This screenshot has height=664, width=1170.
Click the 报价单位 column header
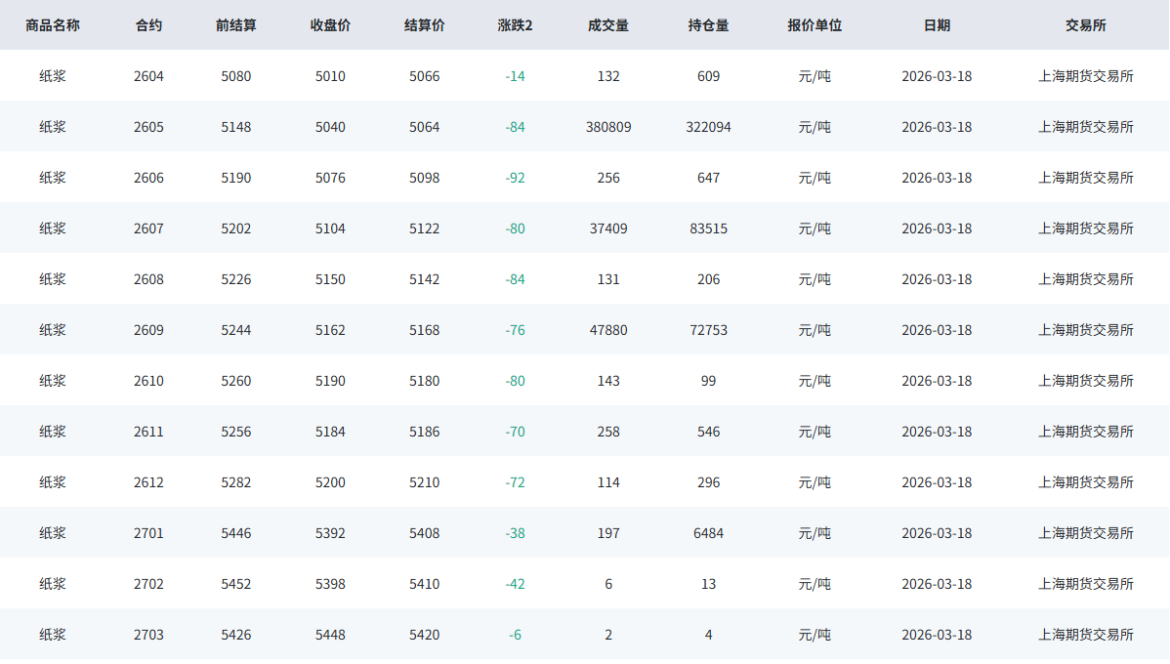coord(815,25)
